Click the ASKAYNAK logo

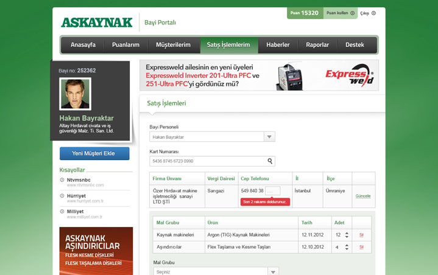pos(97,23)
